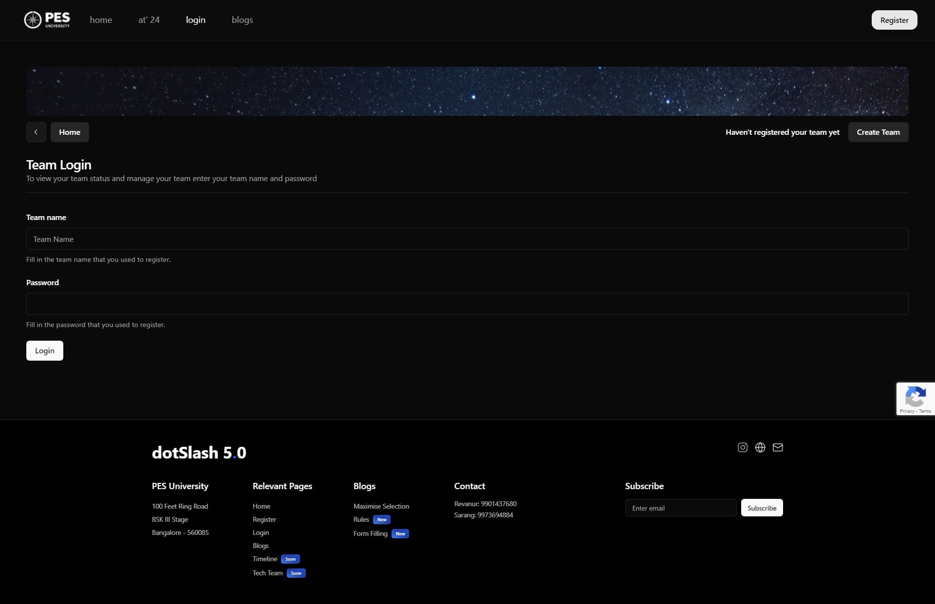Click the Create Team button
The width and height of the screenshot is (935, 604).
[x=878, y=132]
